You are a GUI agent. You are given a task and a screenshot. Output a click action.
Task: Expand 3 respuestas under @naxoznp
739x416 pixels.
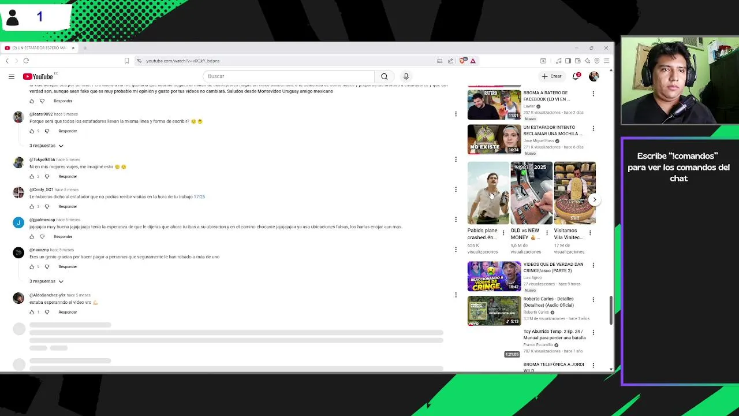[46, 281]
